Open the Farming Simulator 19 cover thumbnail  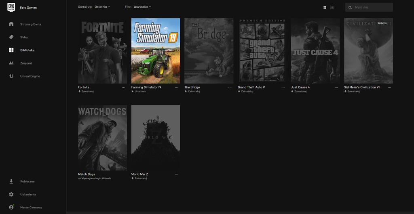156,51
